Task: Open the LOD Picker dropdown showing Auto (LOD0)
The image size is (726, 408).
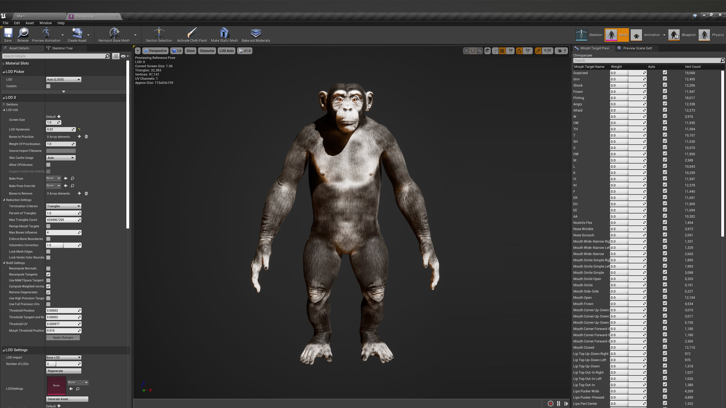Action: [63, 79]
